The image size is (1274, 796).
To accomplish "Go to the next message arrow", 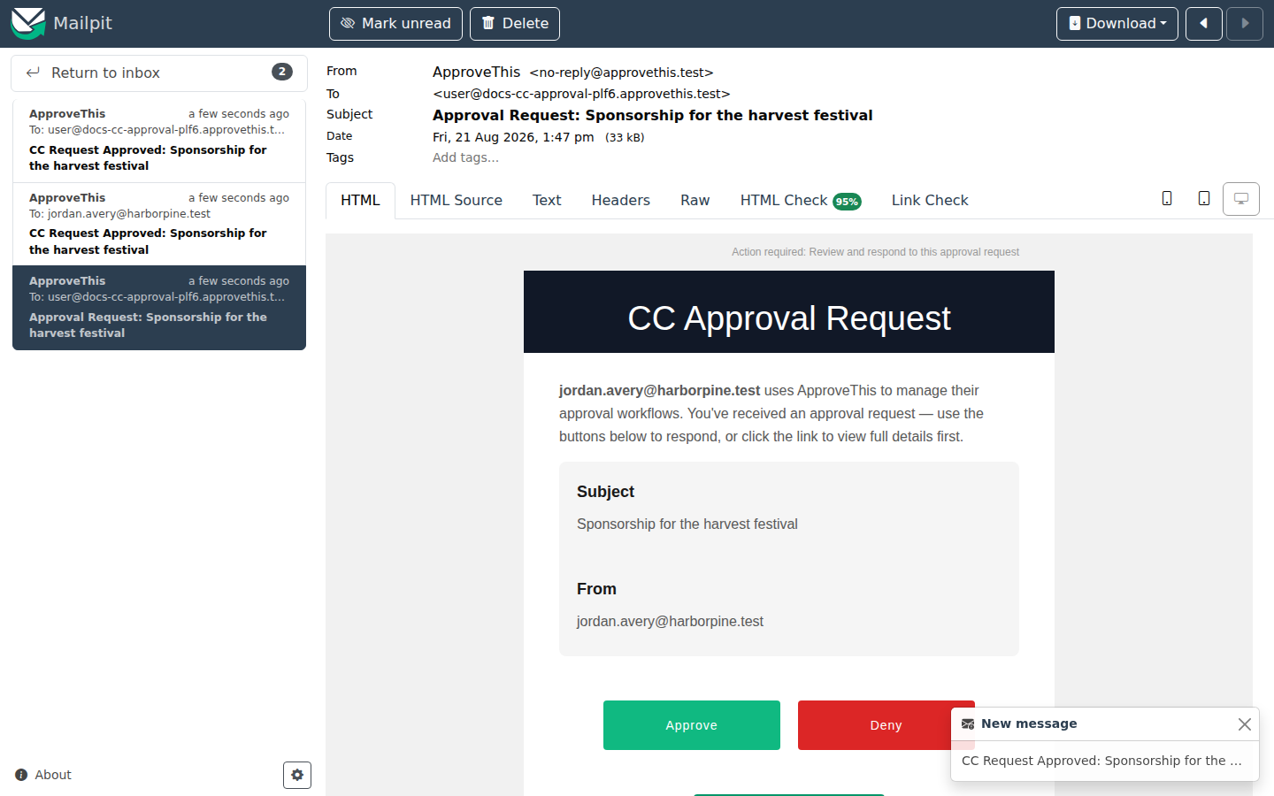I will 1245,24.
